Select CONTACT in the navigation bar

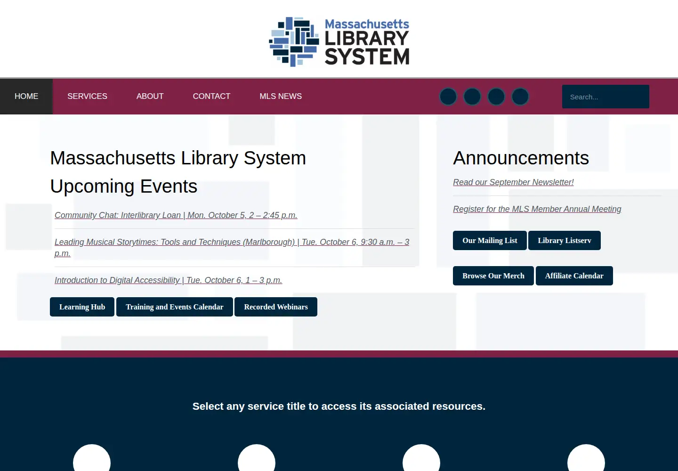(x=211, y=97)
